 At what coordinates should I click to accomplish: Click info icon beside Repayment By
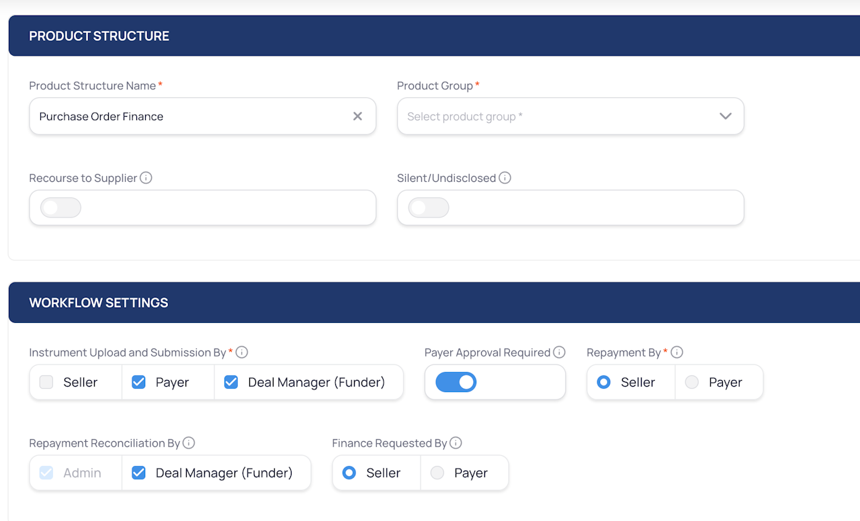677,352
